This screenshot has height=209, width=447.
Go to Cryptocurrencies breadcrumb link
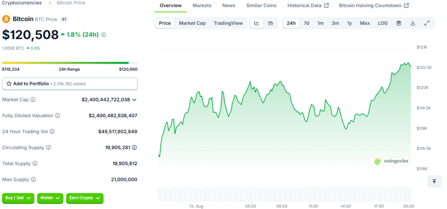(x=22, y=3)
